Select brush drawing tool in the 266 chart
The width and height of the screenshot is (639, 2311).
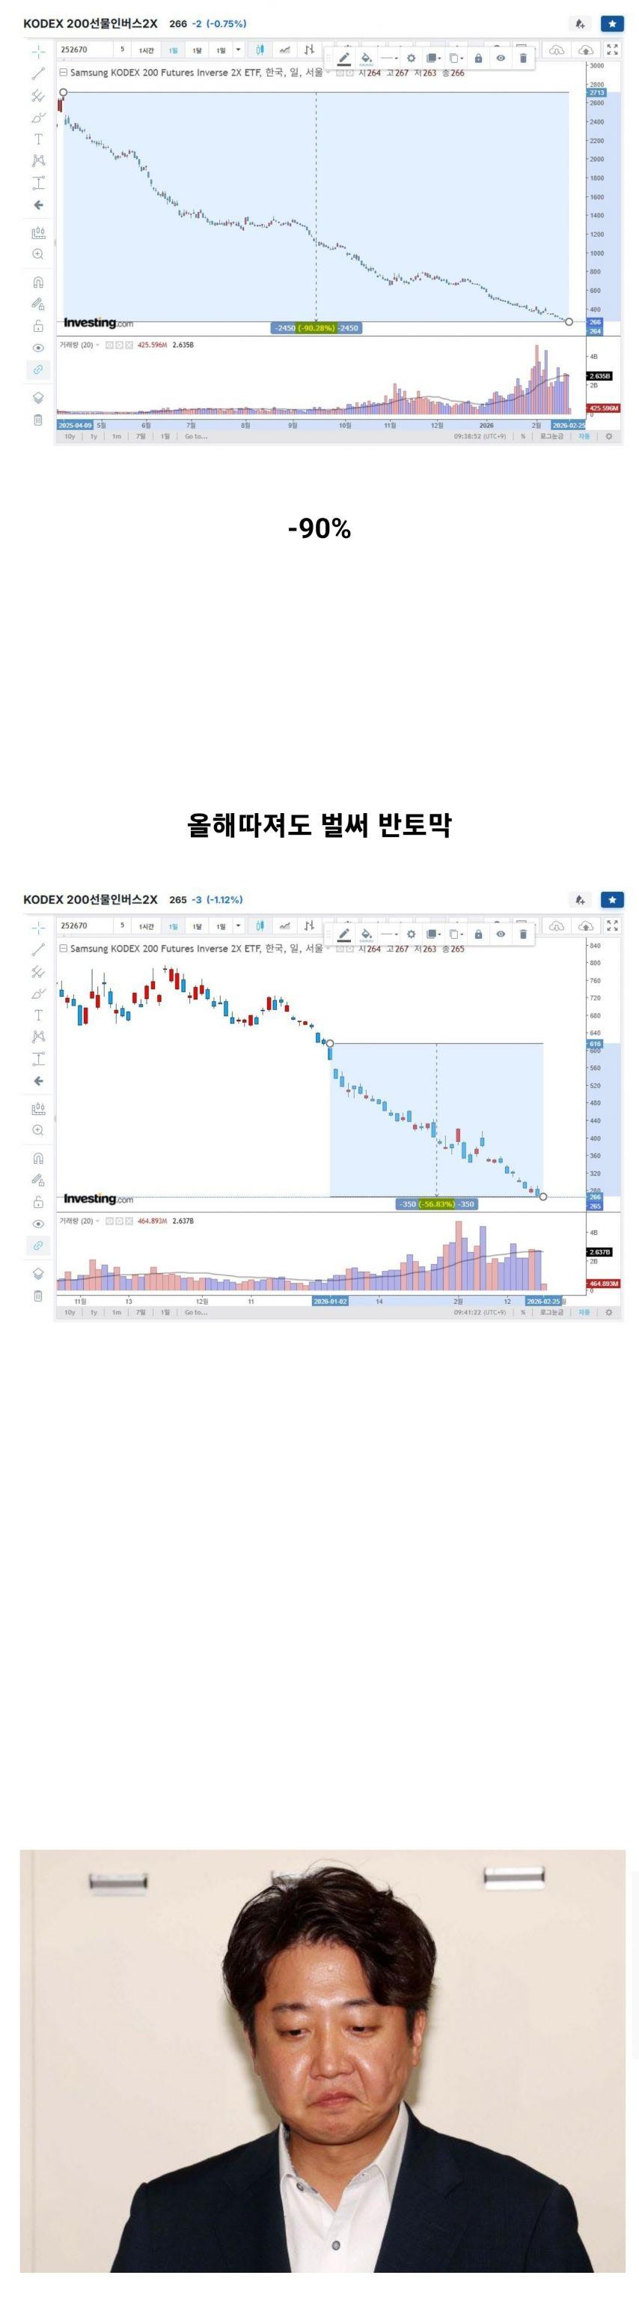(37, 118)
